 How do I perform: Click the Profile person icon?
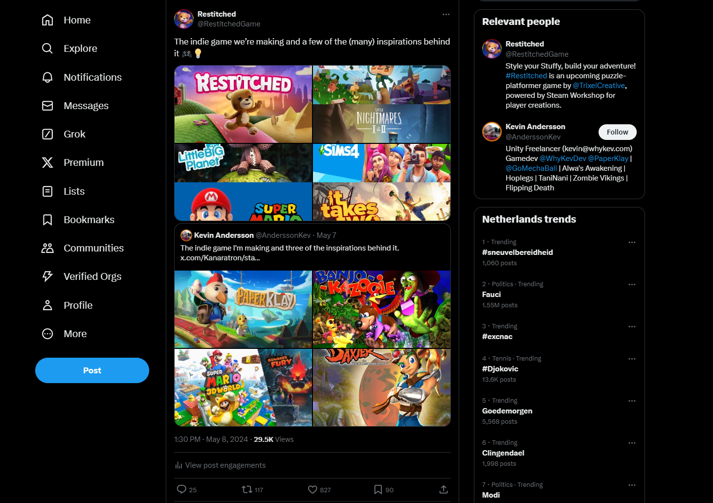(x=47, y=305)
